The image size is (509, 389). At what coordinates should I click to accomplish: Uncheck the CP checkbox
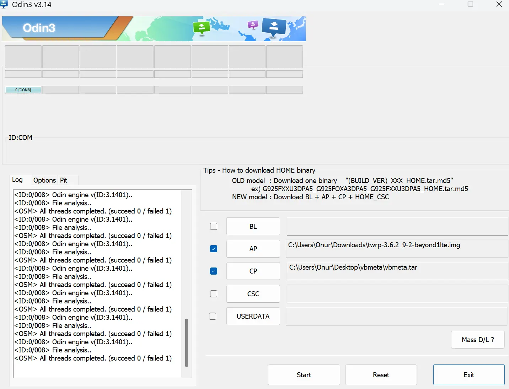[x=214, y=271]
